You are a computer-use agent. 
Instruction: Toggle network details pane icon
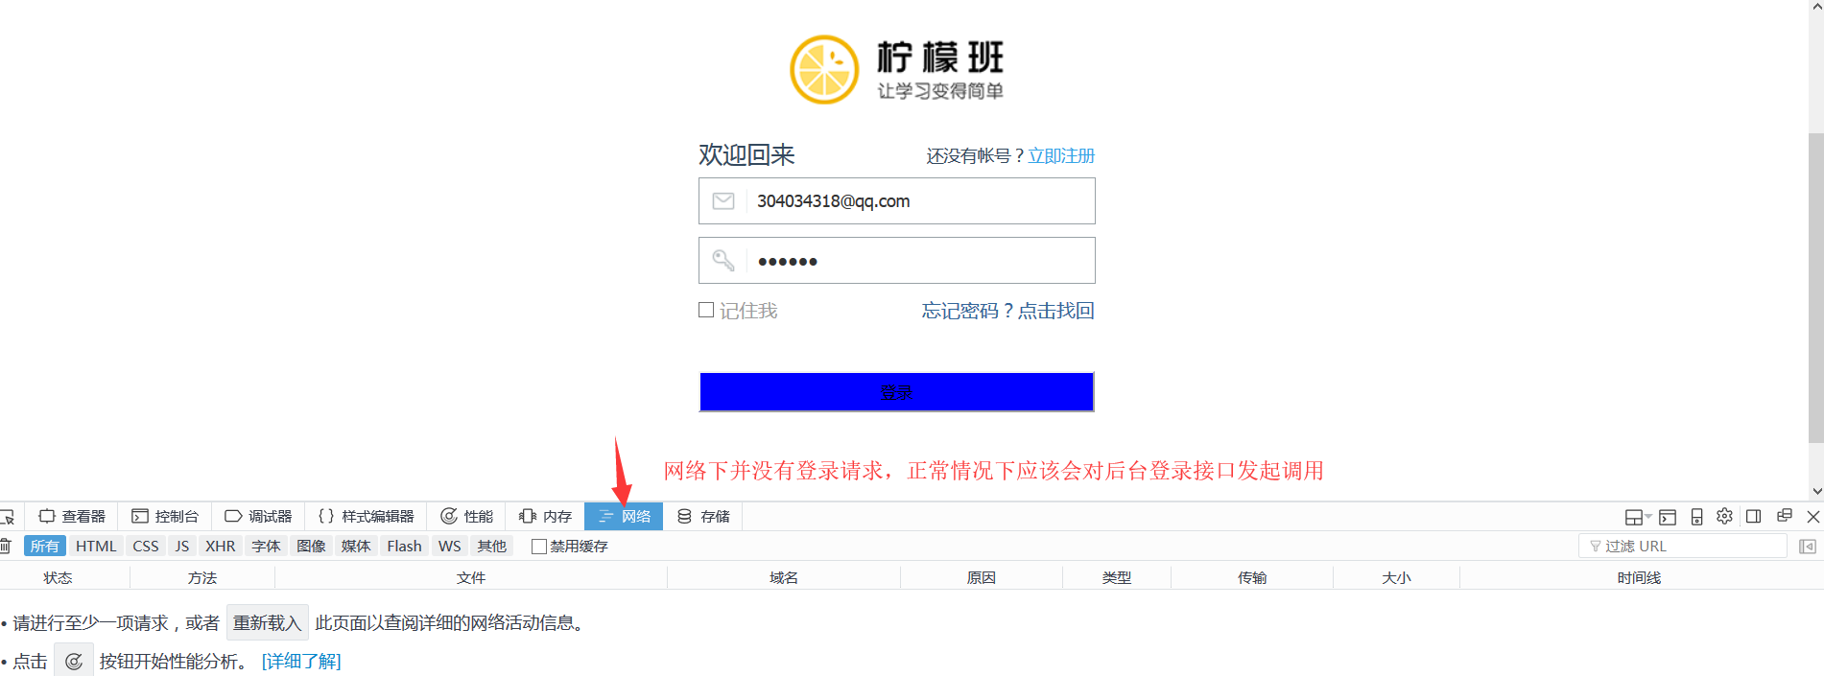coord(1808,546)
